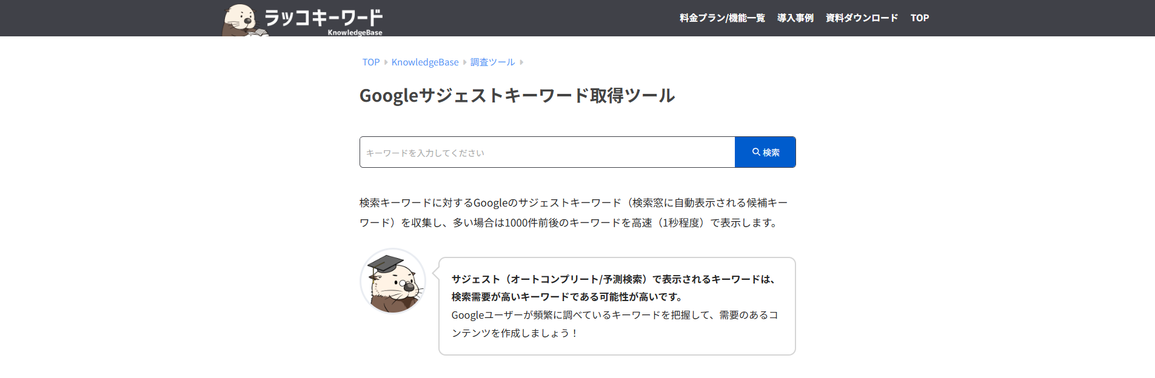This screenshot has height=378, width=1155.
Task: Click the KnowledgeBase subtitle under logo
Action: 355,33
